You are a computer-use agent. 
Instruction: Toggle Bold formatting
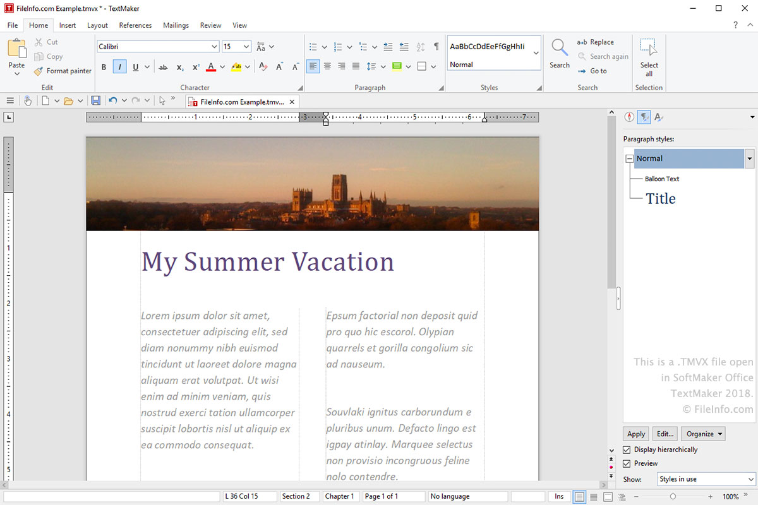(104, 67)
